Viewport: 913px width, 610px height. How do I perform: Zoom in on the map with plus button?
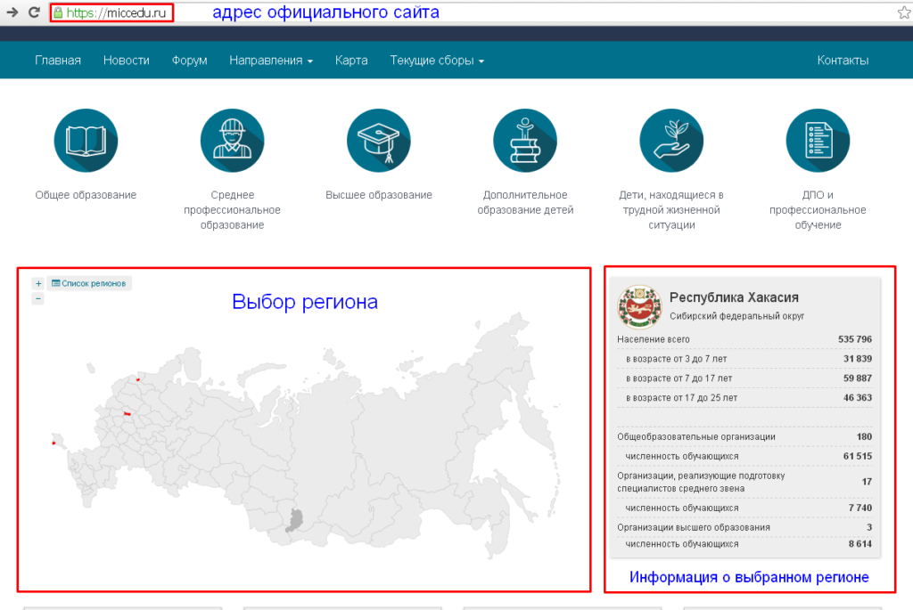click(38, 283)
